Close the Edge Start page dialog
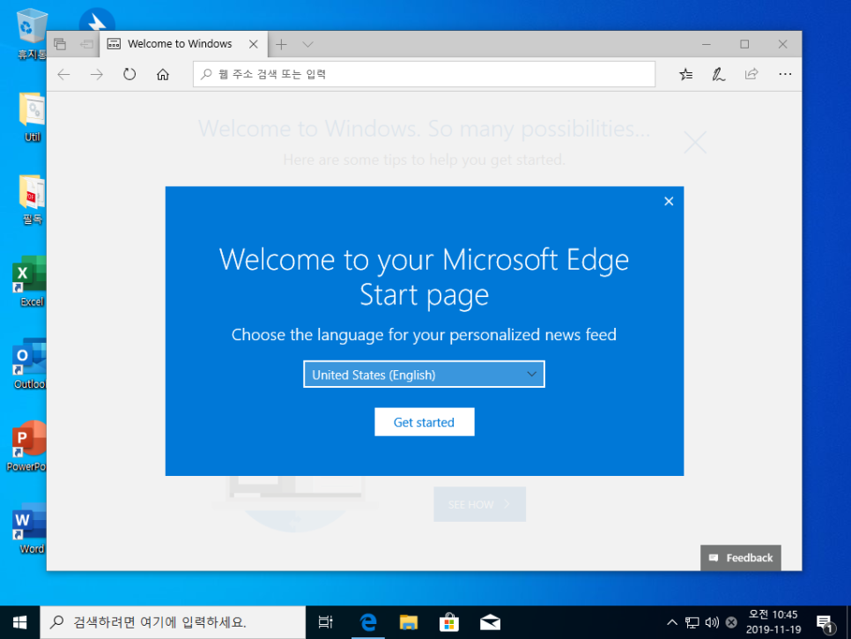The image size is (851, 639). [x=669, y=202]
